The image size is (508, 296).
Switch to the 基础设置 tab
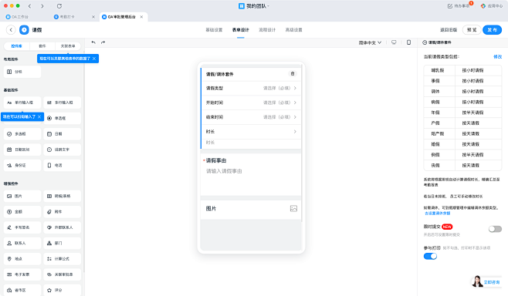coord(214,30)
